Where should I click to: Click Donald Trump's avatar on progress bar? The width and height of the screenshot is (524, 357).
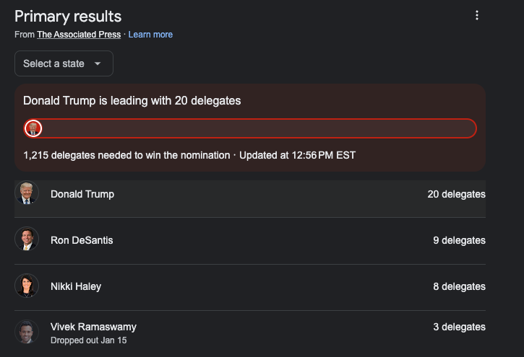click(x=33, y=128)
